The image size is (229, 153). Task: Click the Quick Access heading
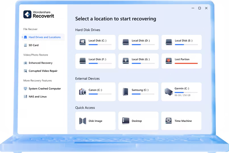click(x=85, y=108)
